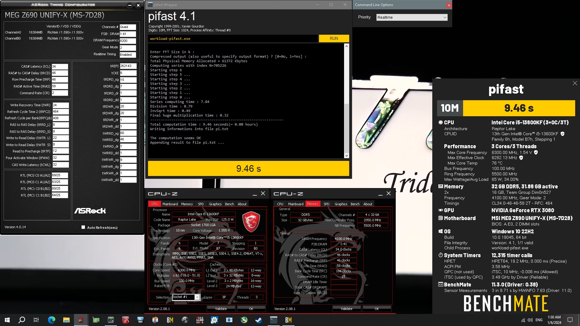580x326 pixels.
Task: Open the red MSI taskbar application icon
Action: coord(126,320)
